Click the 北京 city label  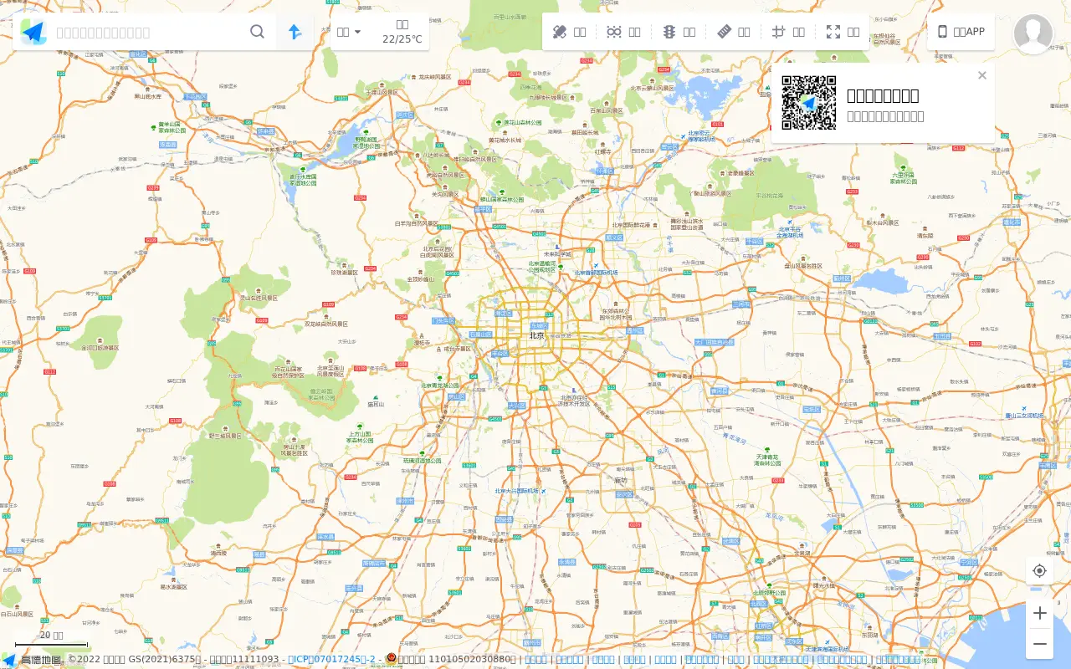tap(536, 336)
